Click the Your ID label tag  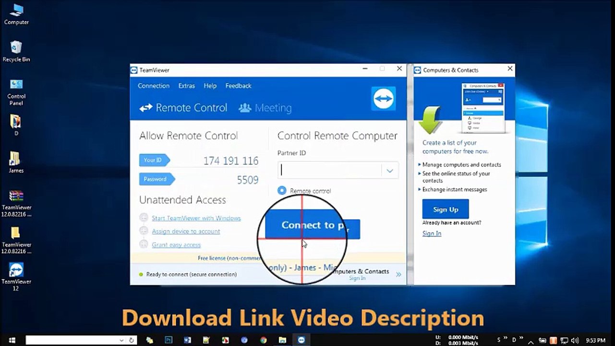[x=154, y=160]
